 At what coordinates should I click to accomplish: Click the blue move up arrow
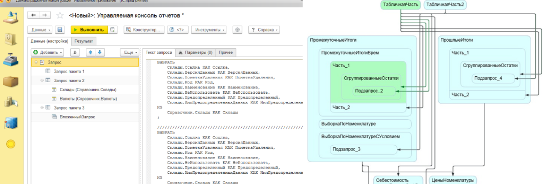click(x=90, y=52)
